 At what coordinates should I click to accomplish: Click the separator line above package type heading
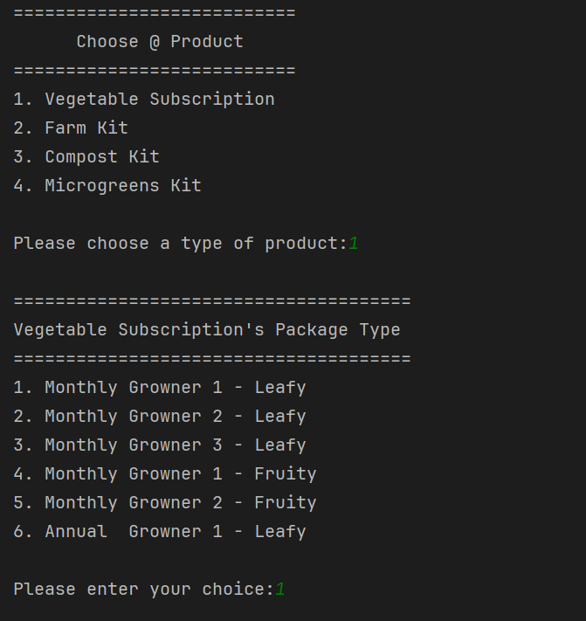coord(212,301)
